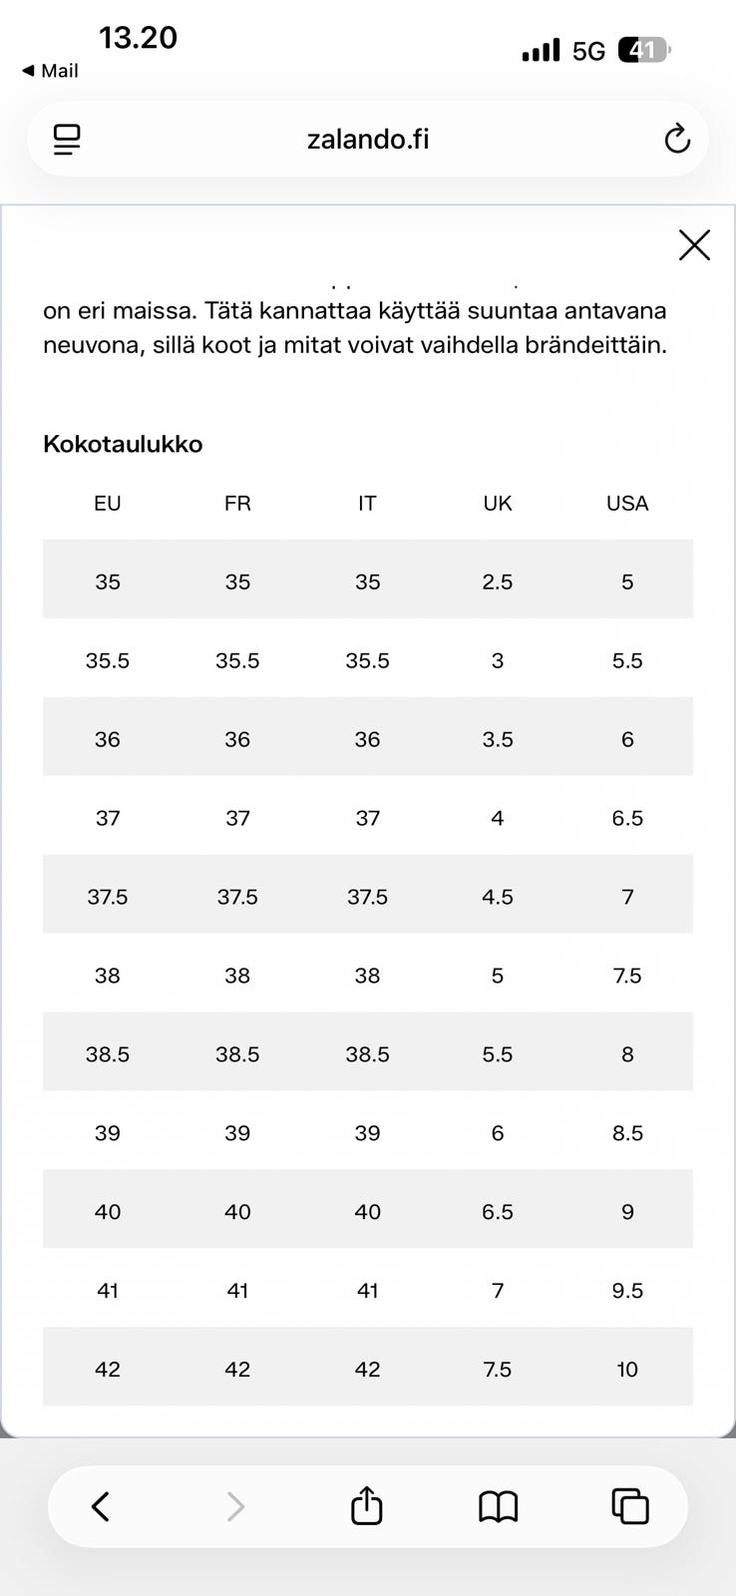The image size is (736, 1596).
Task: Tap the Safari page menu icon
Action: click(x=67, y=139)
